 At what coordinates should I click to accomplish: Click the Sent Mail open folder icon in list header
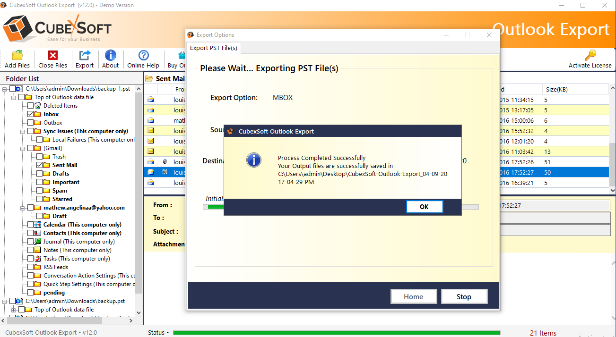(x=149, y=79)
